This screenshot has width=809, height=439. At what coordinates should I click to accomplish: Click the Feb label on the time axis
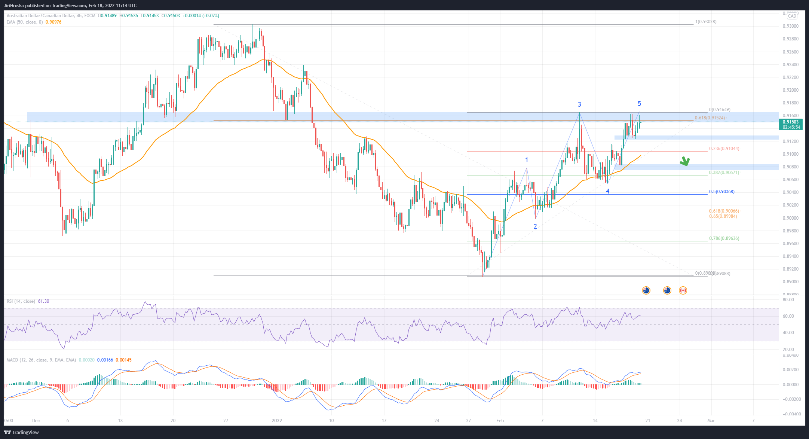(x=500, y=421)
